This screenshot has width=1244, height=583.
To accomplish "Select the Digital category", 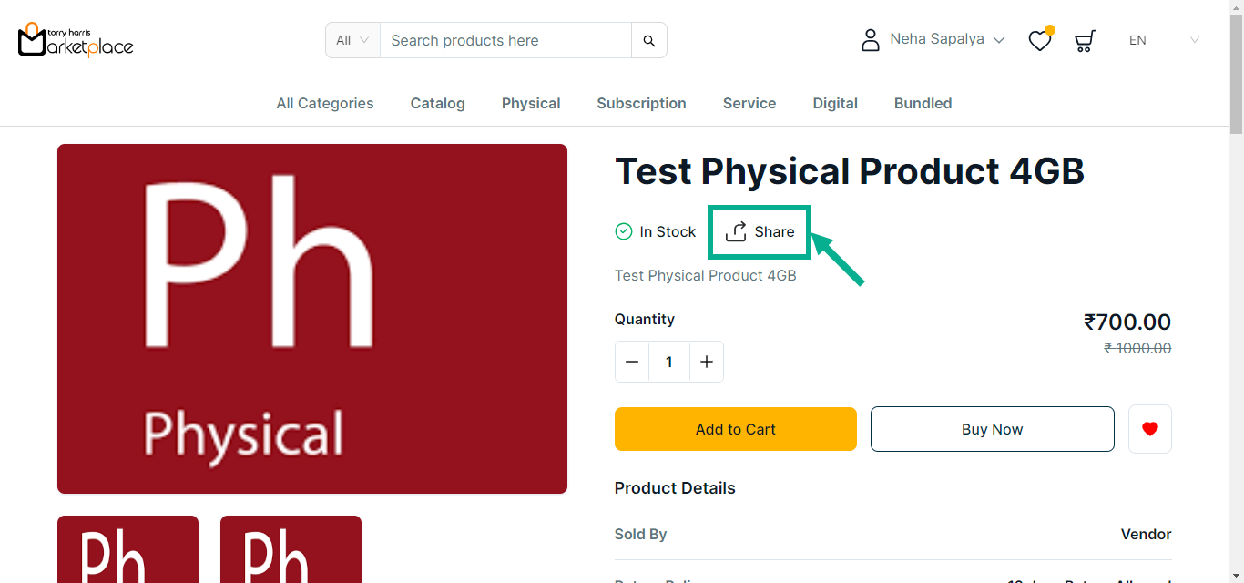I will pyautogui.click(x=835, y=104).
